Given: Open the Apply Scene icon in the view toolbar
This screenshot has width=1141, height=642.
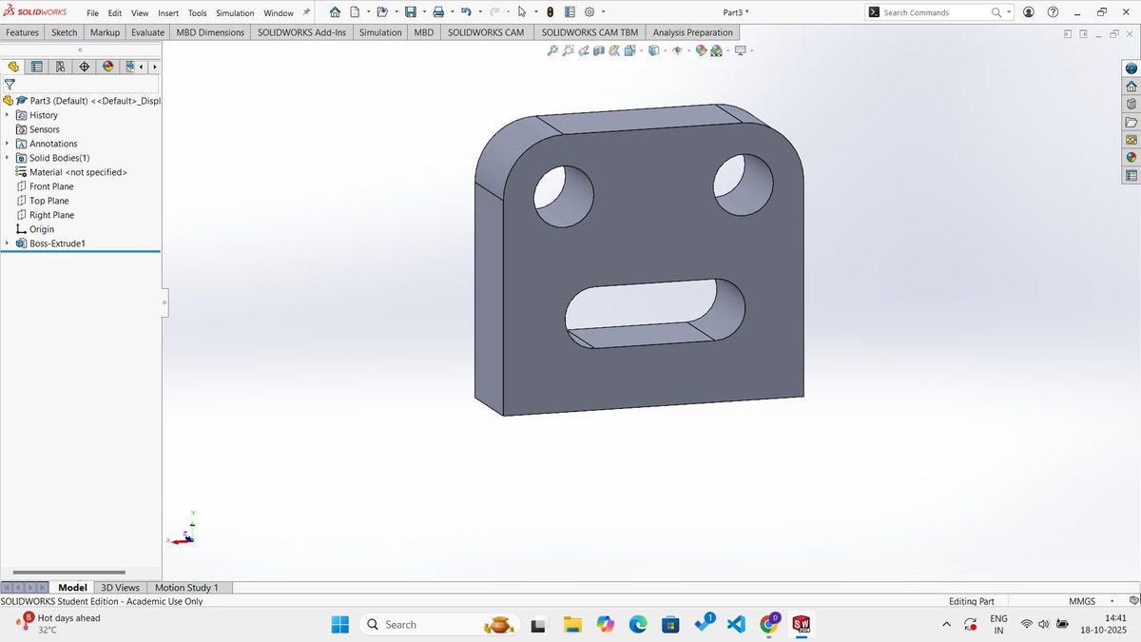Looking at the screenshot, I should 715,50.
